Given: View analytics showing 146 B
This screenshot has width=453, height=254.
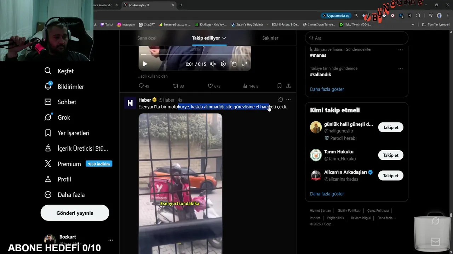Looking at the screenshot, I should tap(251, 86).
